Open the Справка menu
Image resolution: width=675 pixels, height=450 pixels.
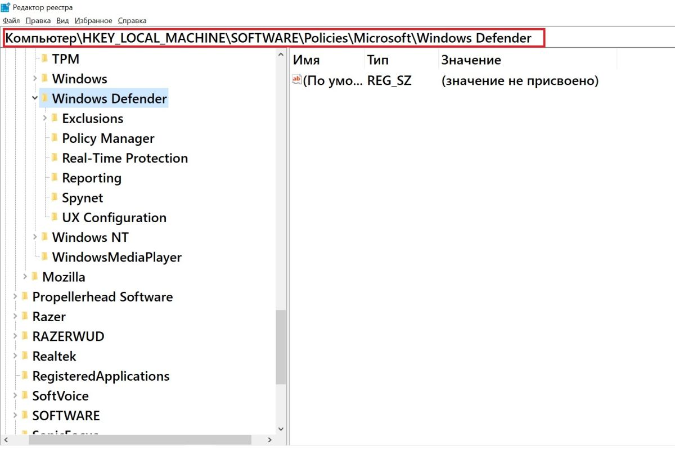(132, 21)
